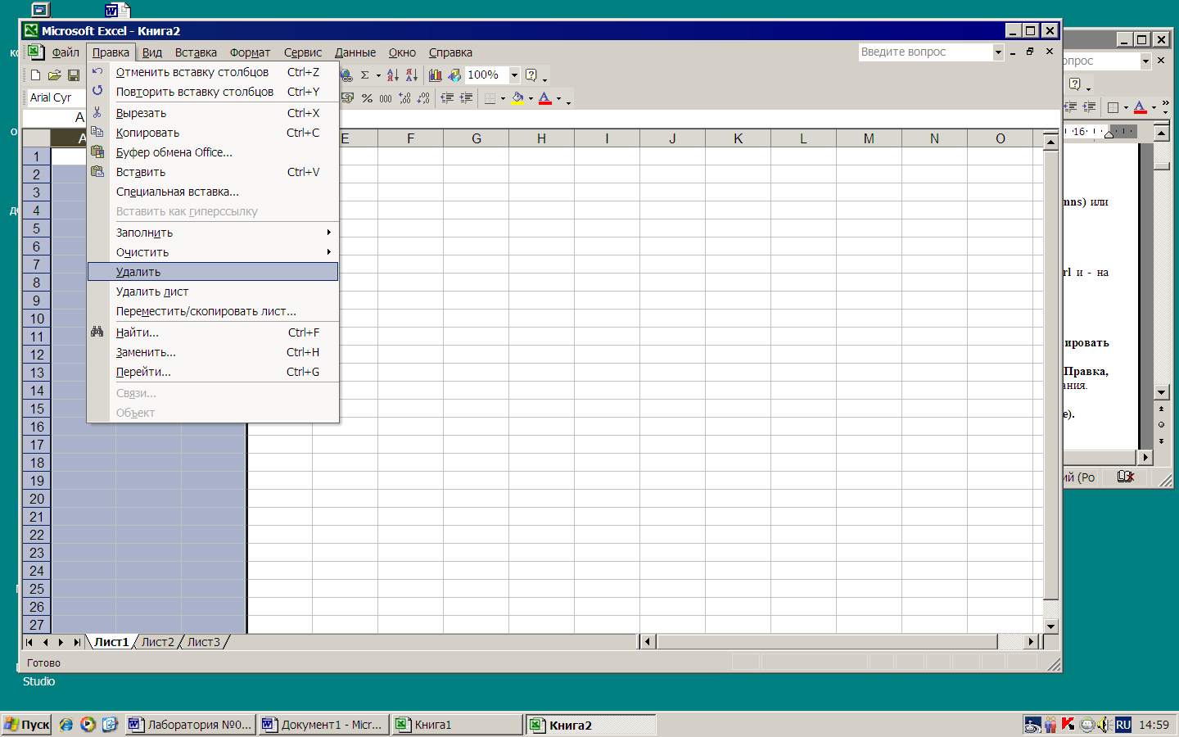Click the Decrease Indent icon in Excel
This screenshot has width=1179, height=737.
pyautogui.click(x=447, y=98)
